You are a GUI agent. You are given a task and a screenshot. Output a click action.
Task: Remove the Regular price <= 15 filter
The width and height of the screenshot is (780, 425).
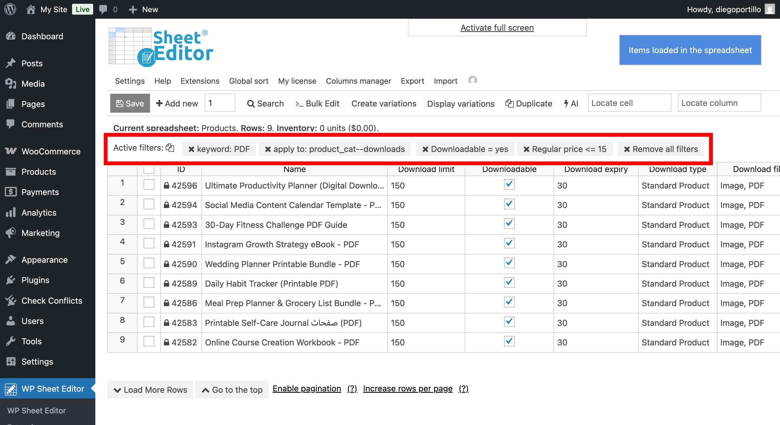tap(526, 149)
